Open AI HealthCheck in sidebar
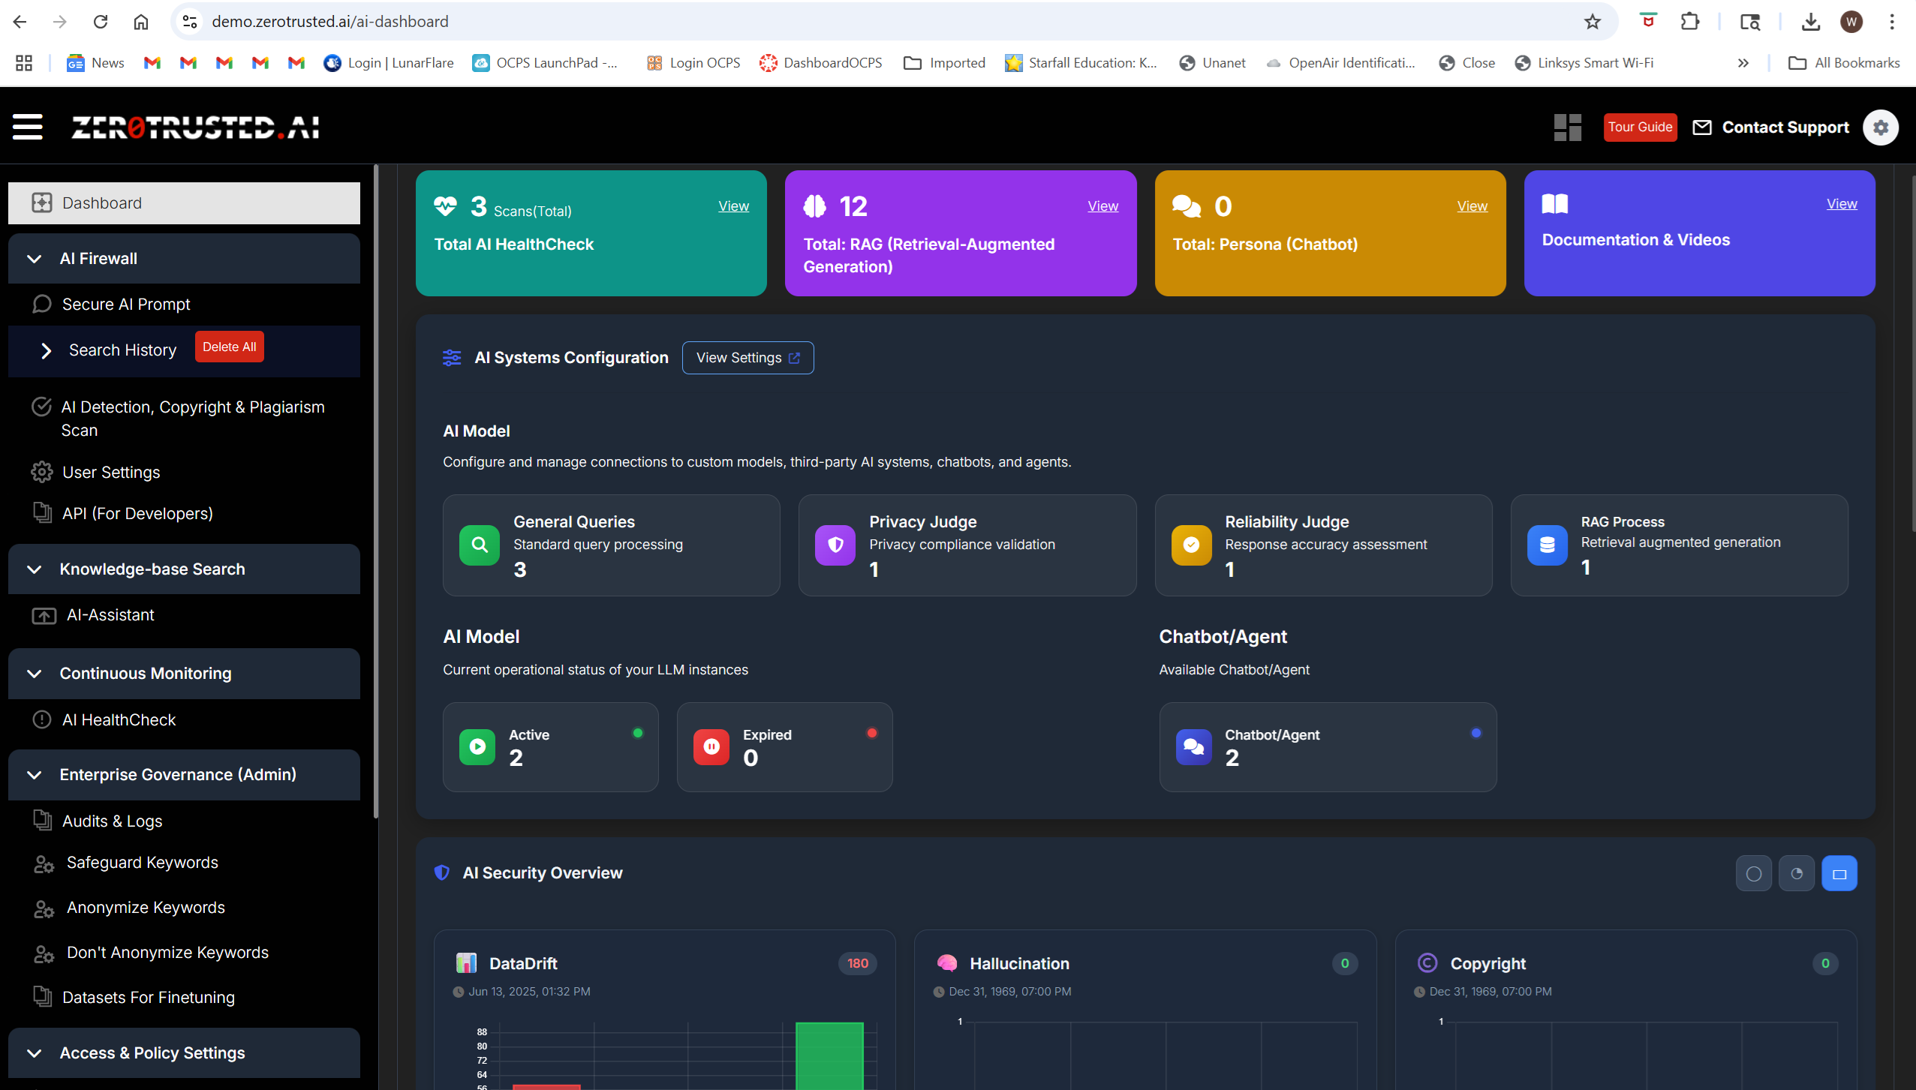This screenshot has width=1916, height=1090. pyautogui.click(x=119, y=720)
